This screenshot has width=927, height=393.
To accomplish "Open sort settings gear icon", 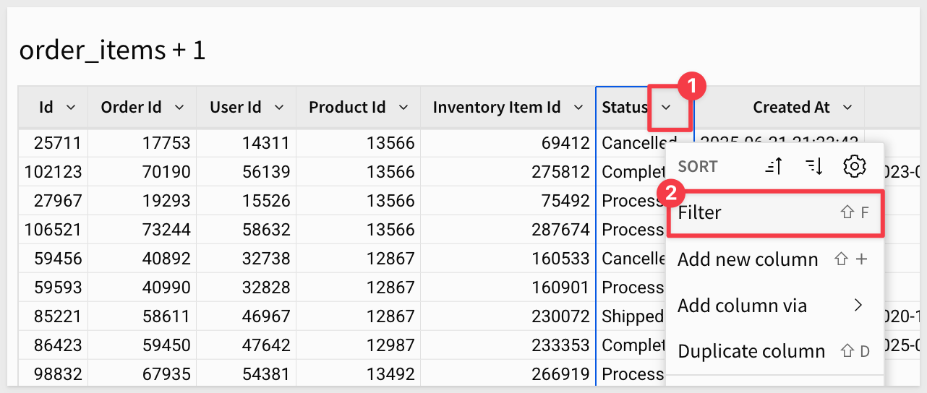I will coord(855,167).
